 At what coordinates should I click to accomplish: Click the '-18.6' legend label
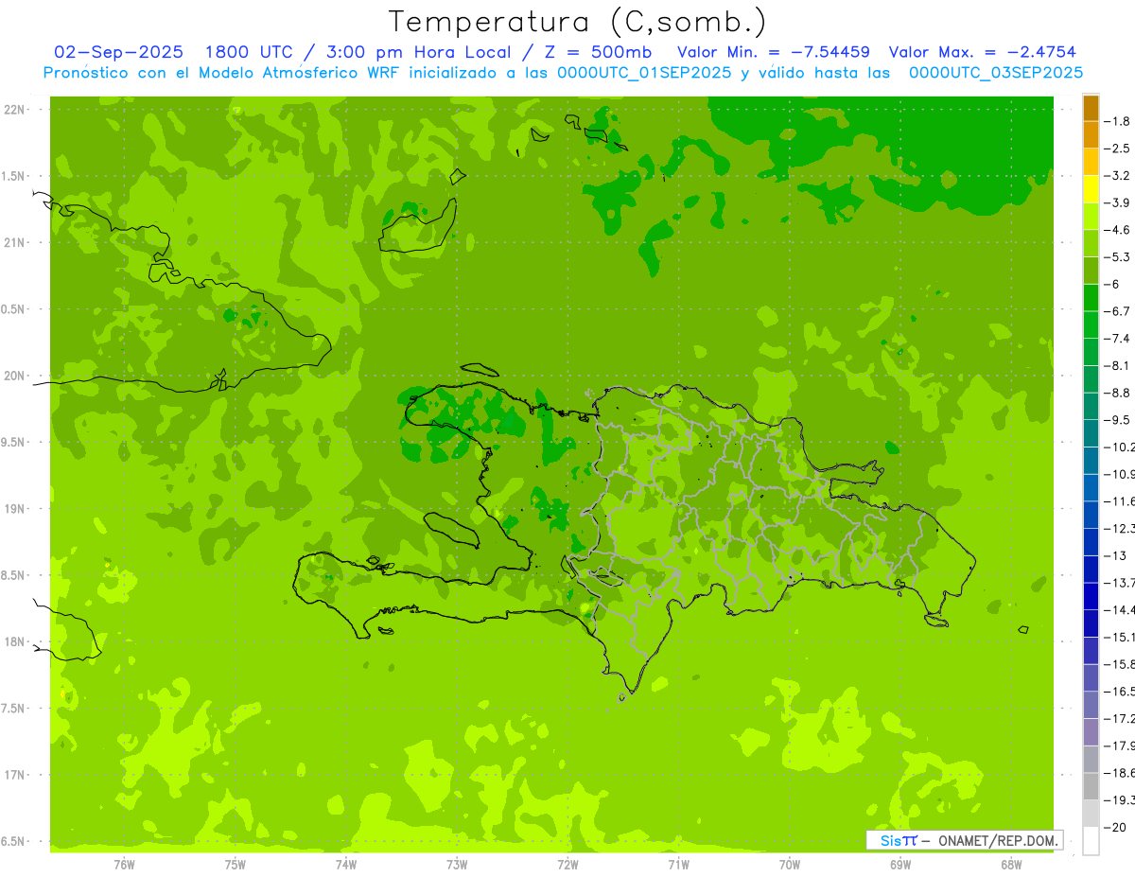(x=1121, y=773)
